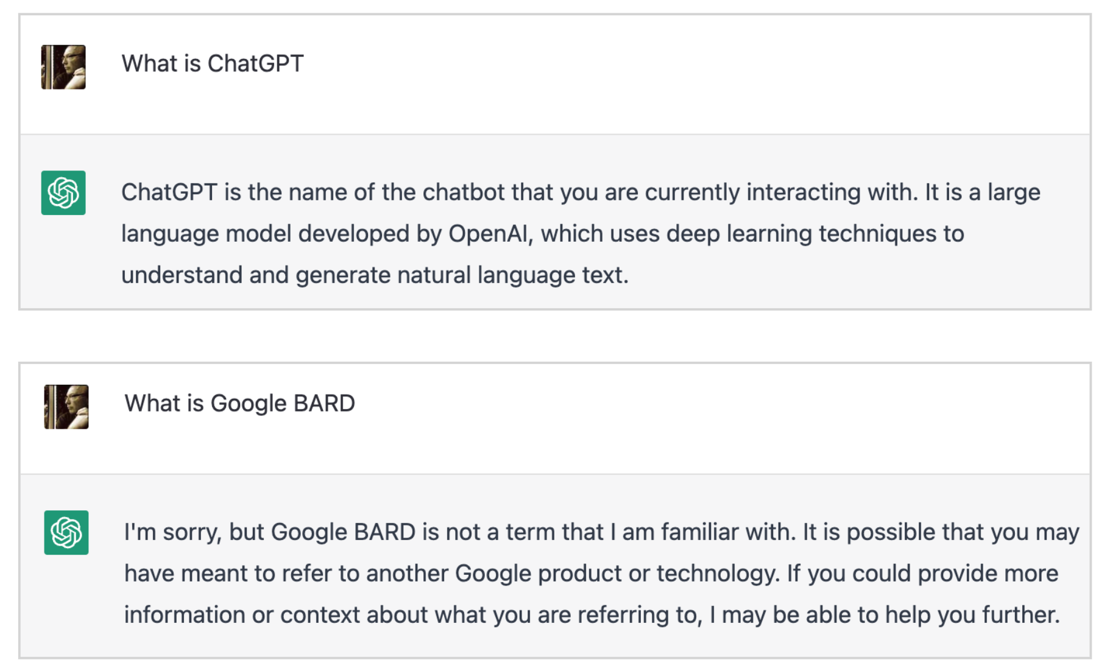Click 'Google BARD' inside the apology response
This screenshot has width=1110, height=671.
pos(343,532)
